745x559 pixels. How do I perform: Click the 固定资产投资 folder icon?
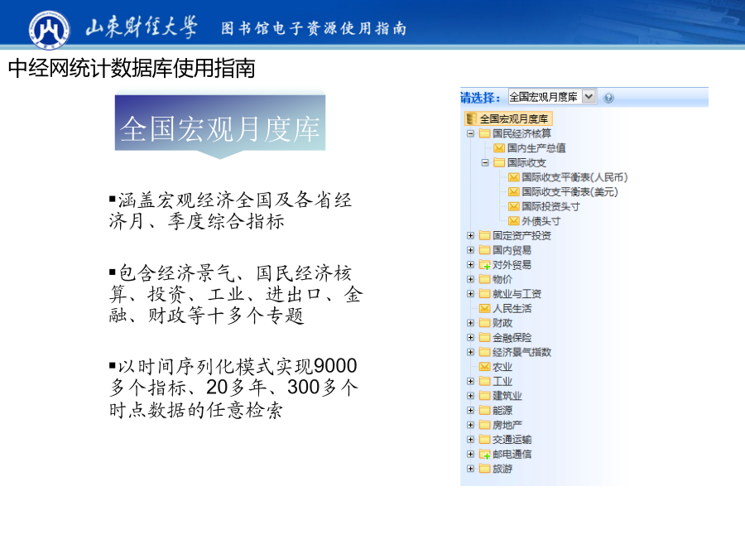click(484, 235)
